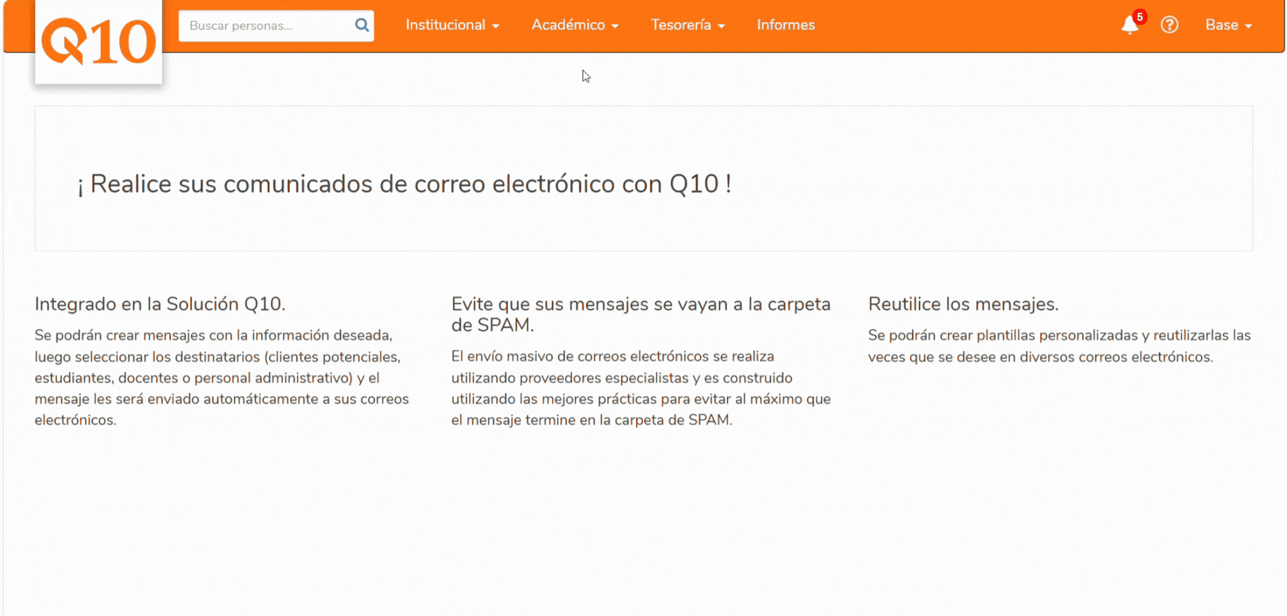Click the red notification count badge
This screenshot has height=616, width=1287.
pos(1140,17)
